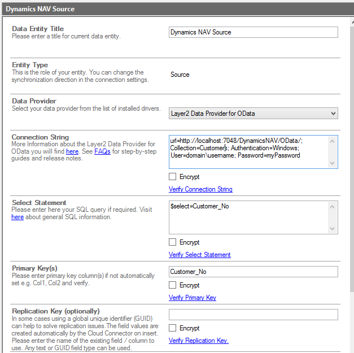Click the Data Entity Title input field
This screenshot has width=354, height=353.
coord(253,32)
